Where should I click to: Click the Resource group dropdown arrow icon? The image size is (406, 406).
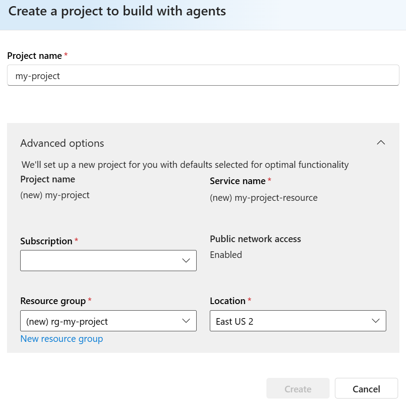(186, 321)
